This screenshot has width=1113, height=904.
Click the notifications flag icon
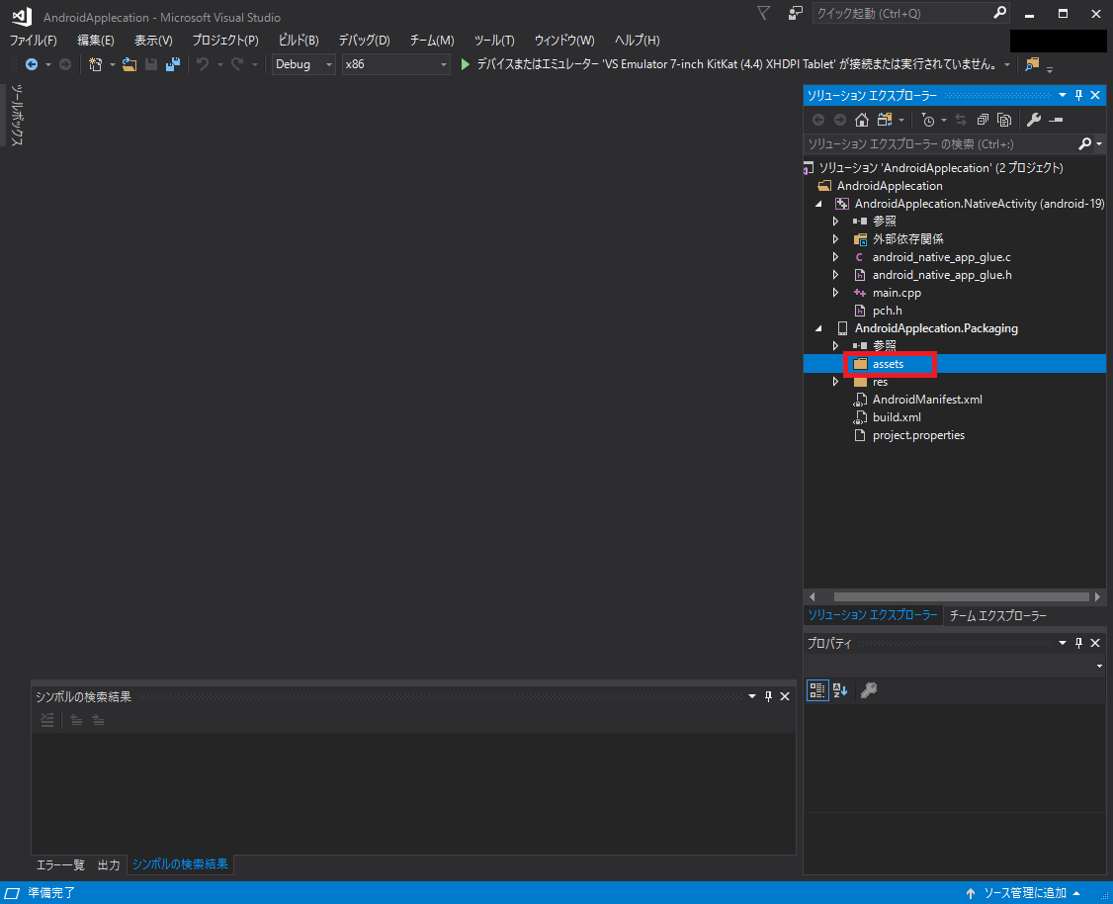[x=764, y=13]
